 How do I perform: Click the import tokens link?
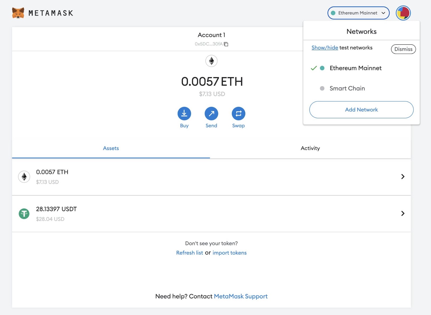tap(230, 253)
